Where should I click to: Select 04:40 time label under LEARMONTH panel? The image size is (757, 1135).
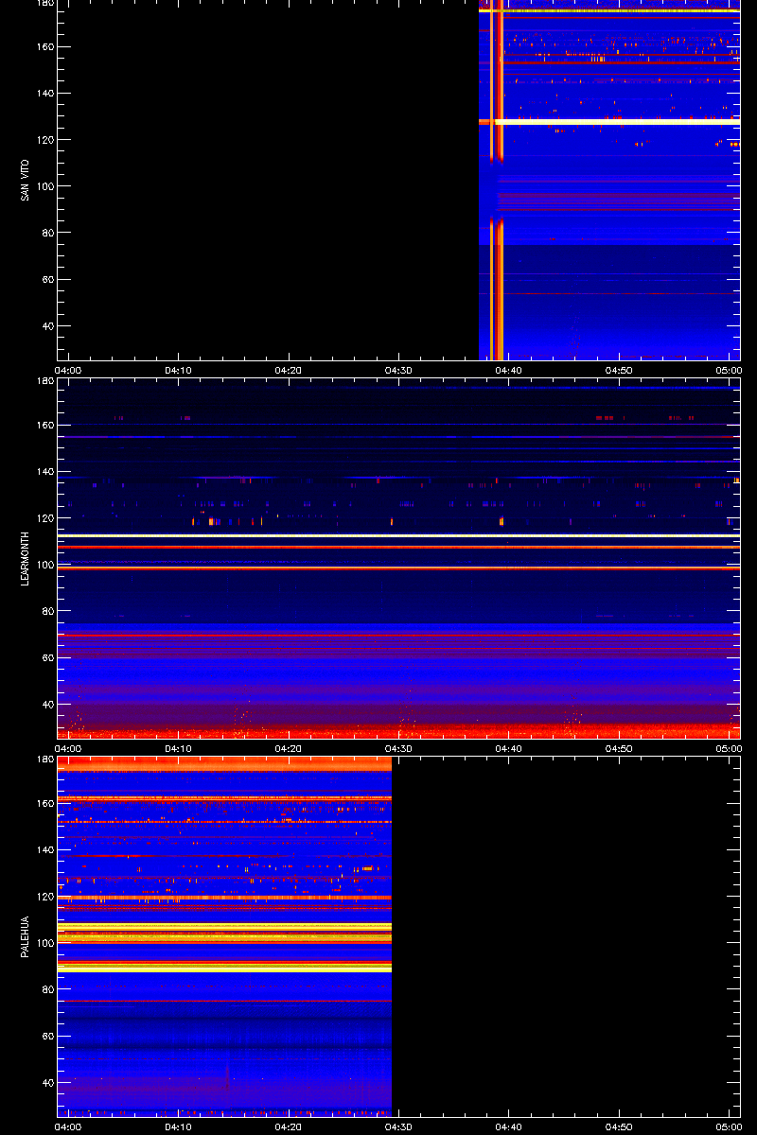point(509,749)
